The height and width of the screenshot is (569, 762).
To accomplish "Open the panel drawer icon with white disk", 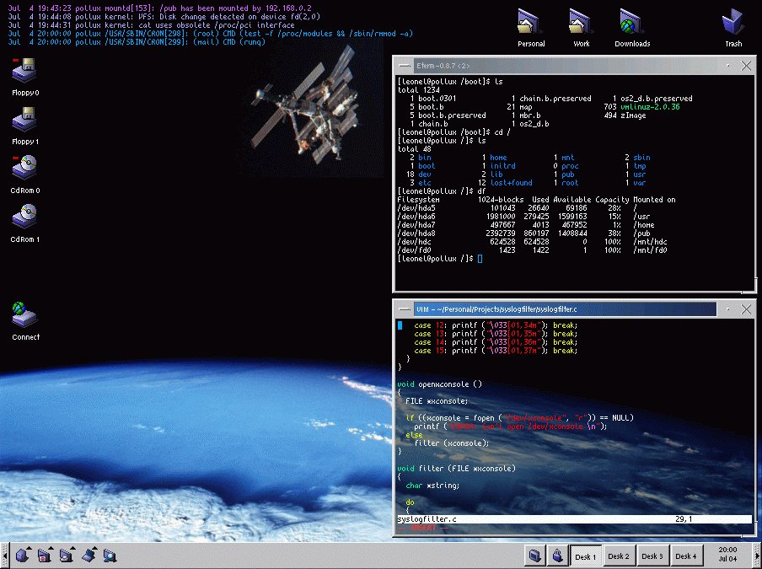I will [x=66, y=555].
